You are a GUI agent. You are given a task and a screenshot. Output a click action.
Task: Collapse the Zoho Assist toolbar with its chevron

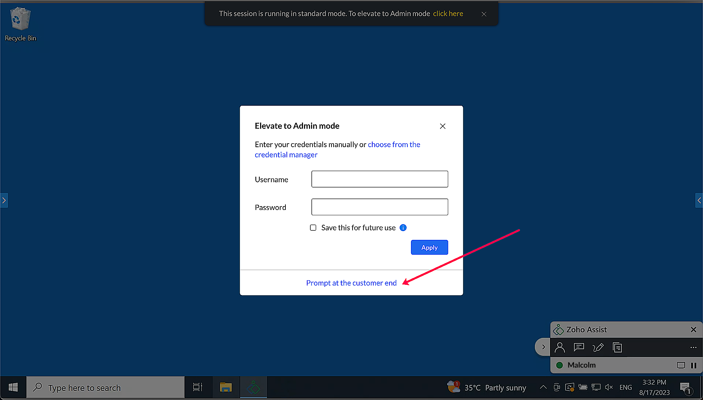click(542, 347)
